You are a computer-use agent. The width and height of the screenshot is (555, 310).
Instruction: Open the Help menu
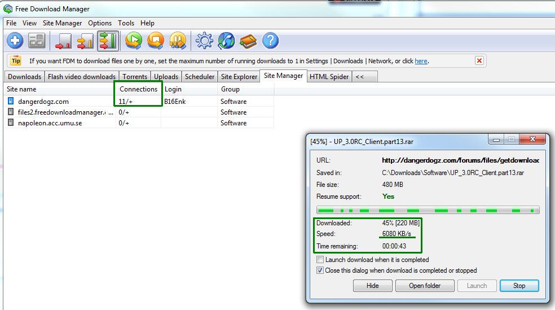coord(147,23)
